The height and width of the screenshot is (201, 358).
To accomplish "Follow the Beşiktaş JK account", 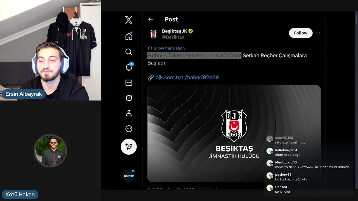I will tap(301, 33).
